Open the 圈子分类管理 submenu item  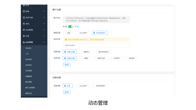30,88
